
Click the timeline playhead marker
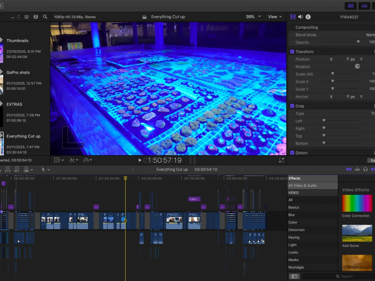(x=125, y=178)
